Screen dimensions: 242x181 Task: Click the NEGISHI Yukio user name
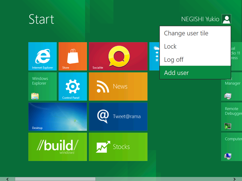point(200,19)
